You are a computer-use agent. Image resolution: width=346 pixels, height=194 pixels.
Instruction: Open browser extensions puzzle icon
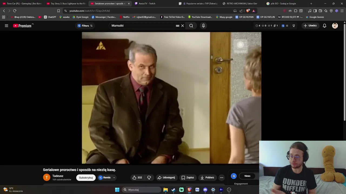(x=295, y=11)
